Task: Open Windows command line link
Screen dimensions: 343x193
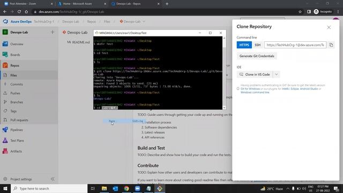Action: (255, 92)
